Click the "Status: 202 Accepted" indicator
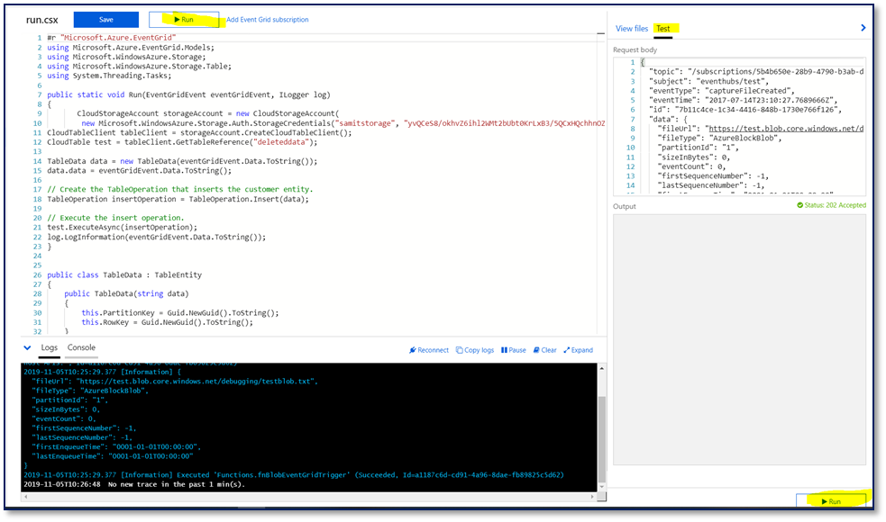The image size is (886, 522). pyautogui.click(x=831, y=205)
